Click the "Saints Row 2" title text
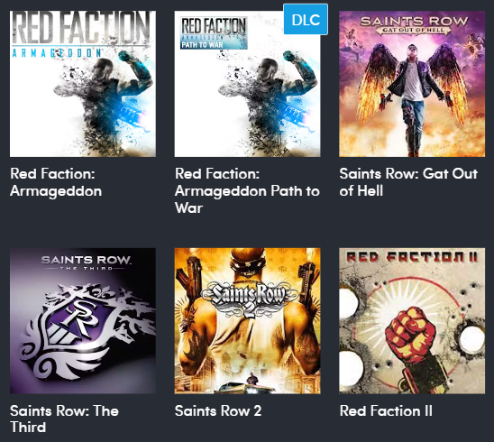 click(x=218, y=410)
